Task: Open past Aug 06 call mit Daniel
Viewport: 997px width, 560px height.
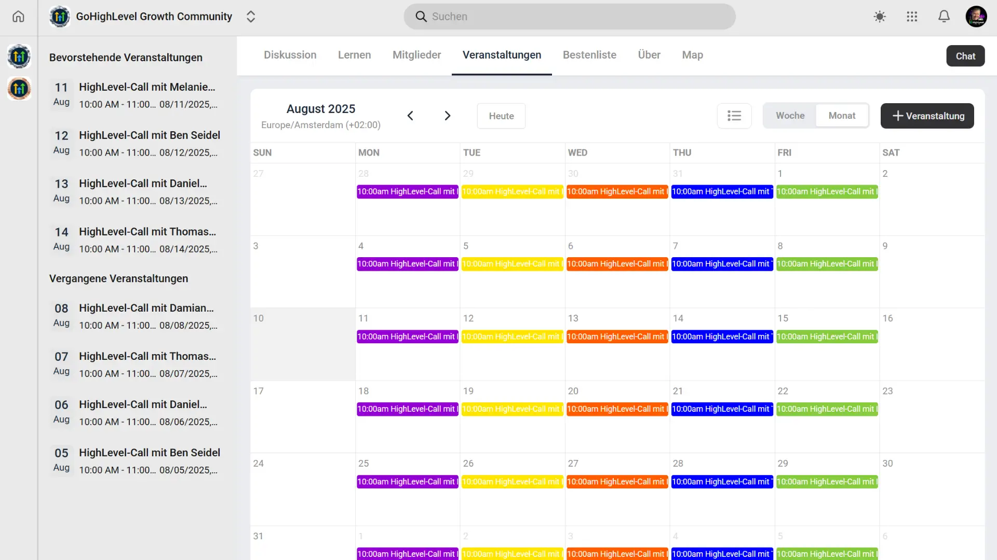Action: pyautogui.click(x=136, y=412)
